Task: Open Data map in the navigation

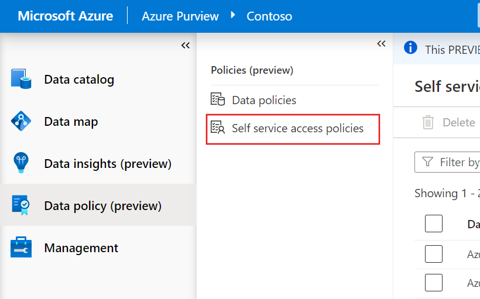Action: pos(71,122)
